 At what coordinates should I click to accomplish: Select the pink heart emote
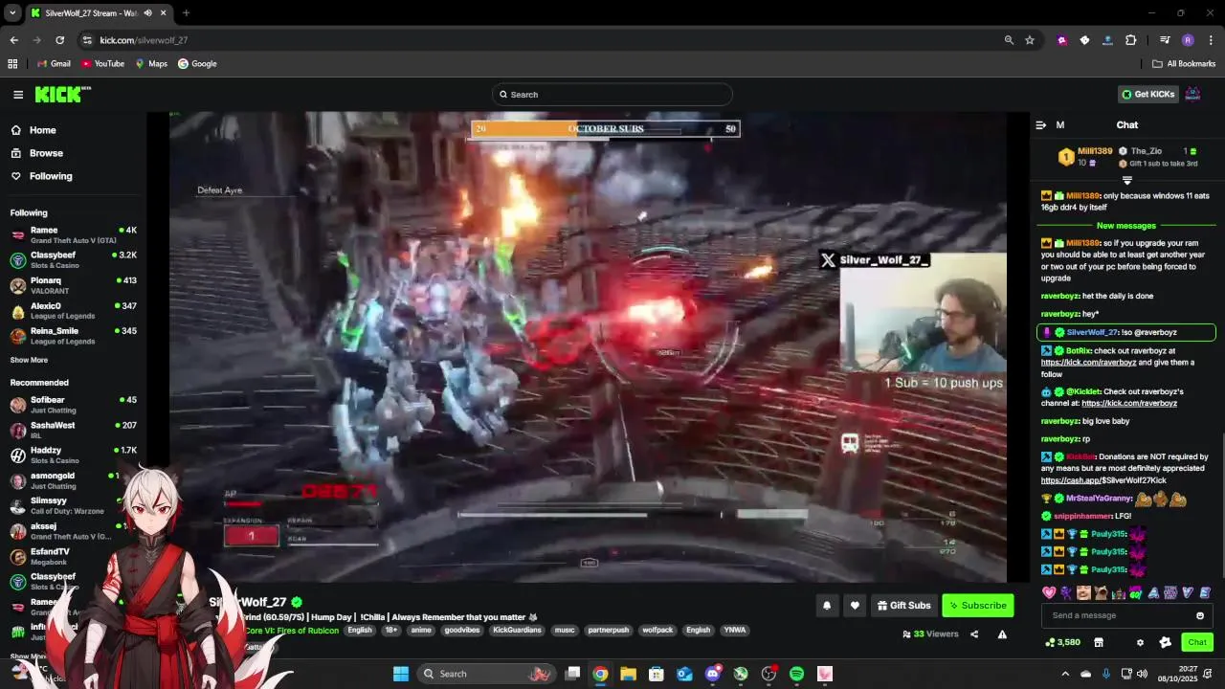click(1049, 593)
